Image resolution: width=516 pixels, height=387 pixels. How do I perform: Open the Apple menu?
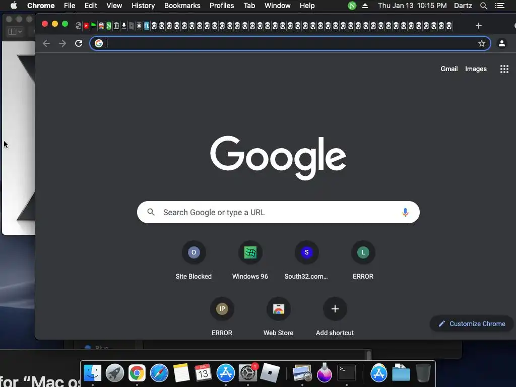pos(14,6)
